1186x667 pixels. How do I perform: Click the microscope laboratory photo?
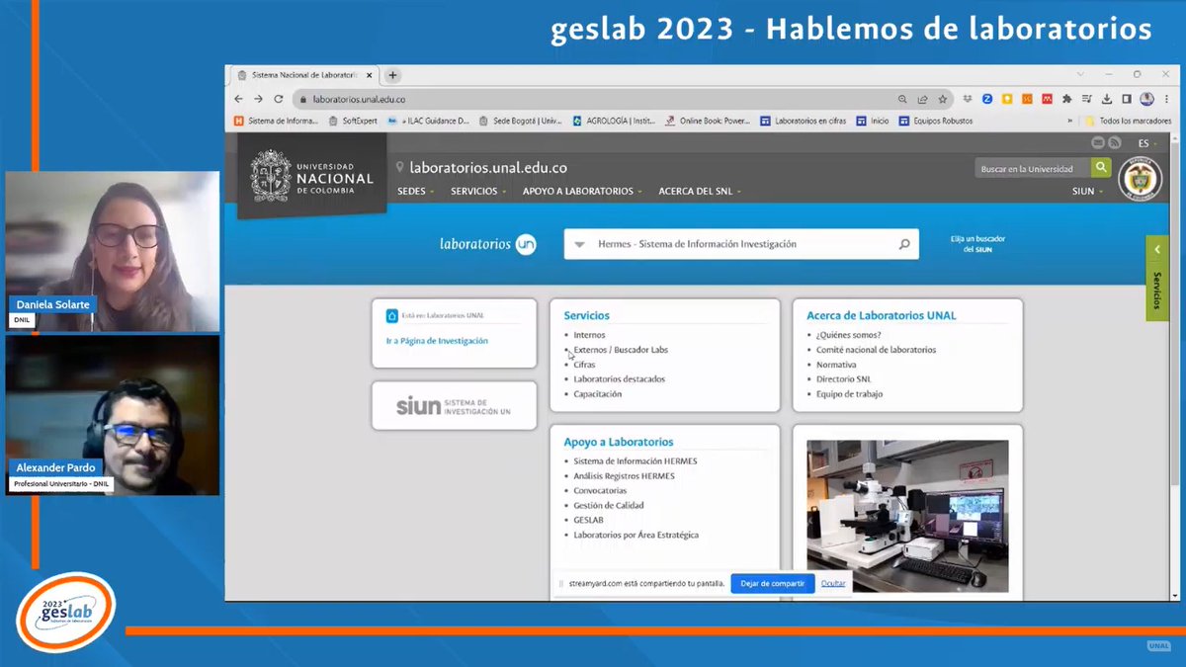907,516
